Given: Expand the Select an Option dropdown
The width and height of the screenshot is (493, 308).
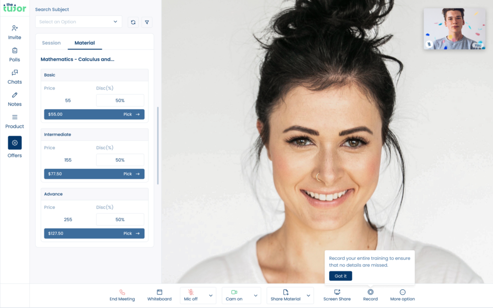Looking at the screenshot, I should 78,22.
